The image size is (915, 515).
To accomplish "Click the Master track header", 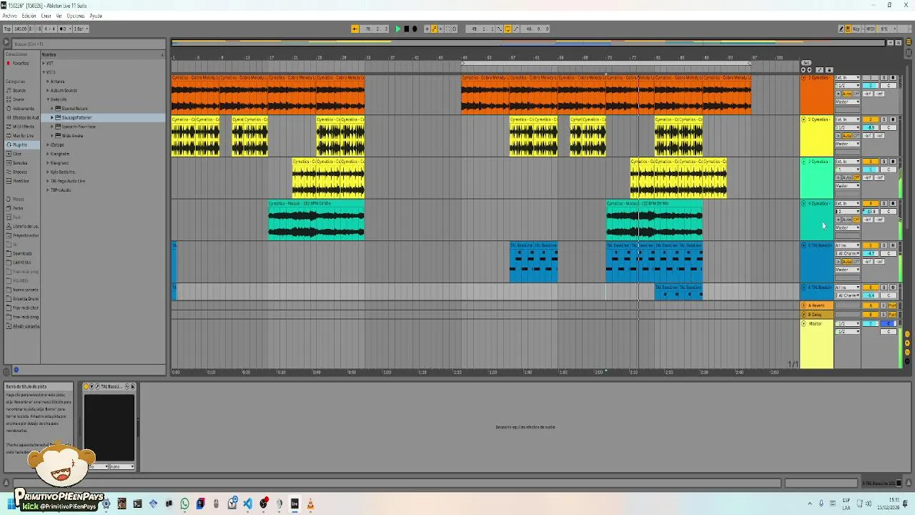I will [816, 343].
